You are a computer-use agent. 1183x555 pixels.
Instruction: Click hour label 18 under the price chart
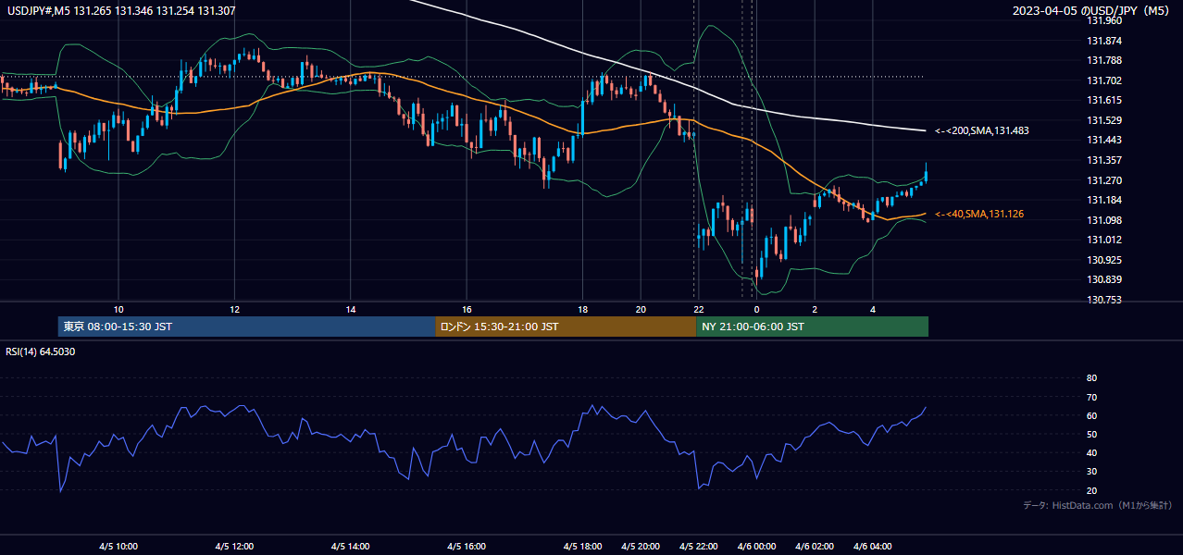tap(582, 309)
